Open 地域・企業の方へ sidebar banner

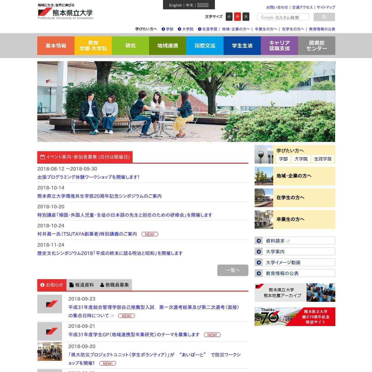pos(295,176)
